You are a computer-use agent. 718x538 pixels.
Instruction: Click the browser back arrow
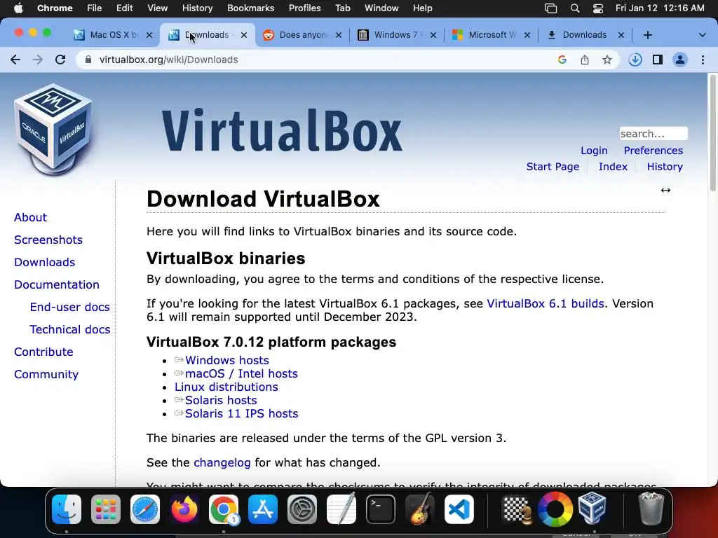click(15, 60)
